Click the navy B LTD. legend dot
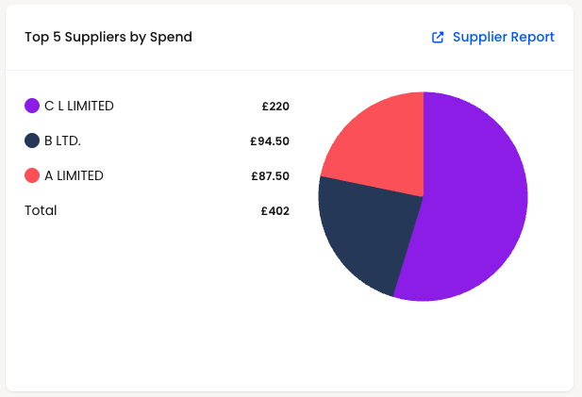 [32, 141]
